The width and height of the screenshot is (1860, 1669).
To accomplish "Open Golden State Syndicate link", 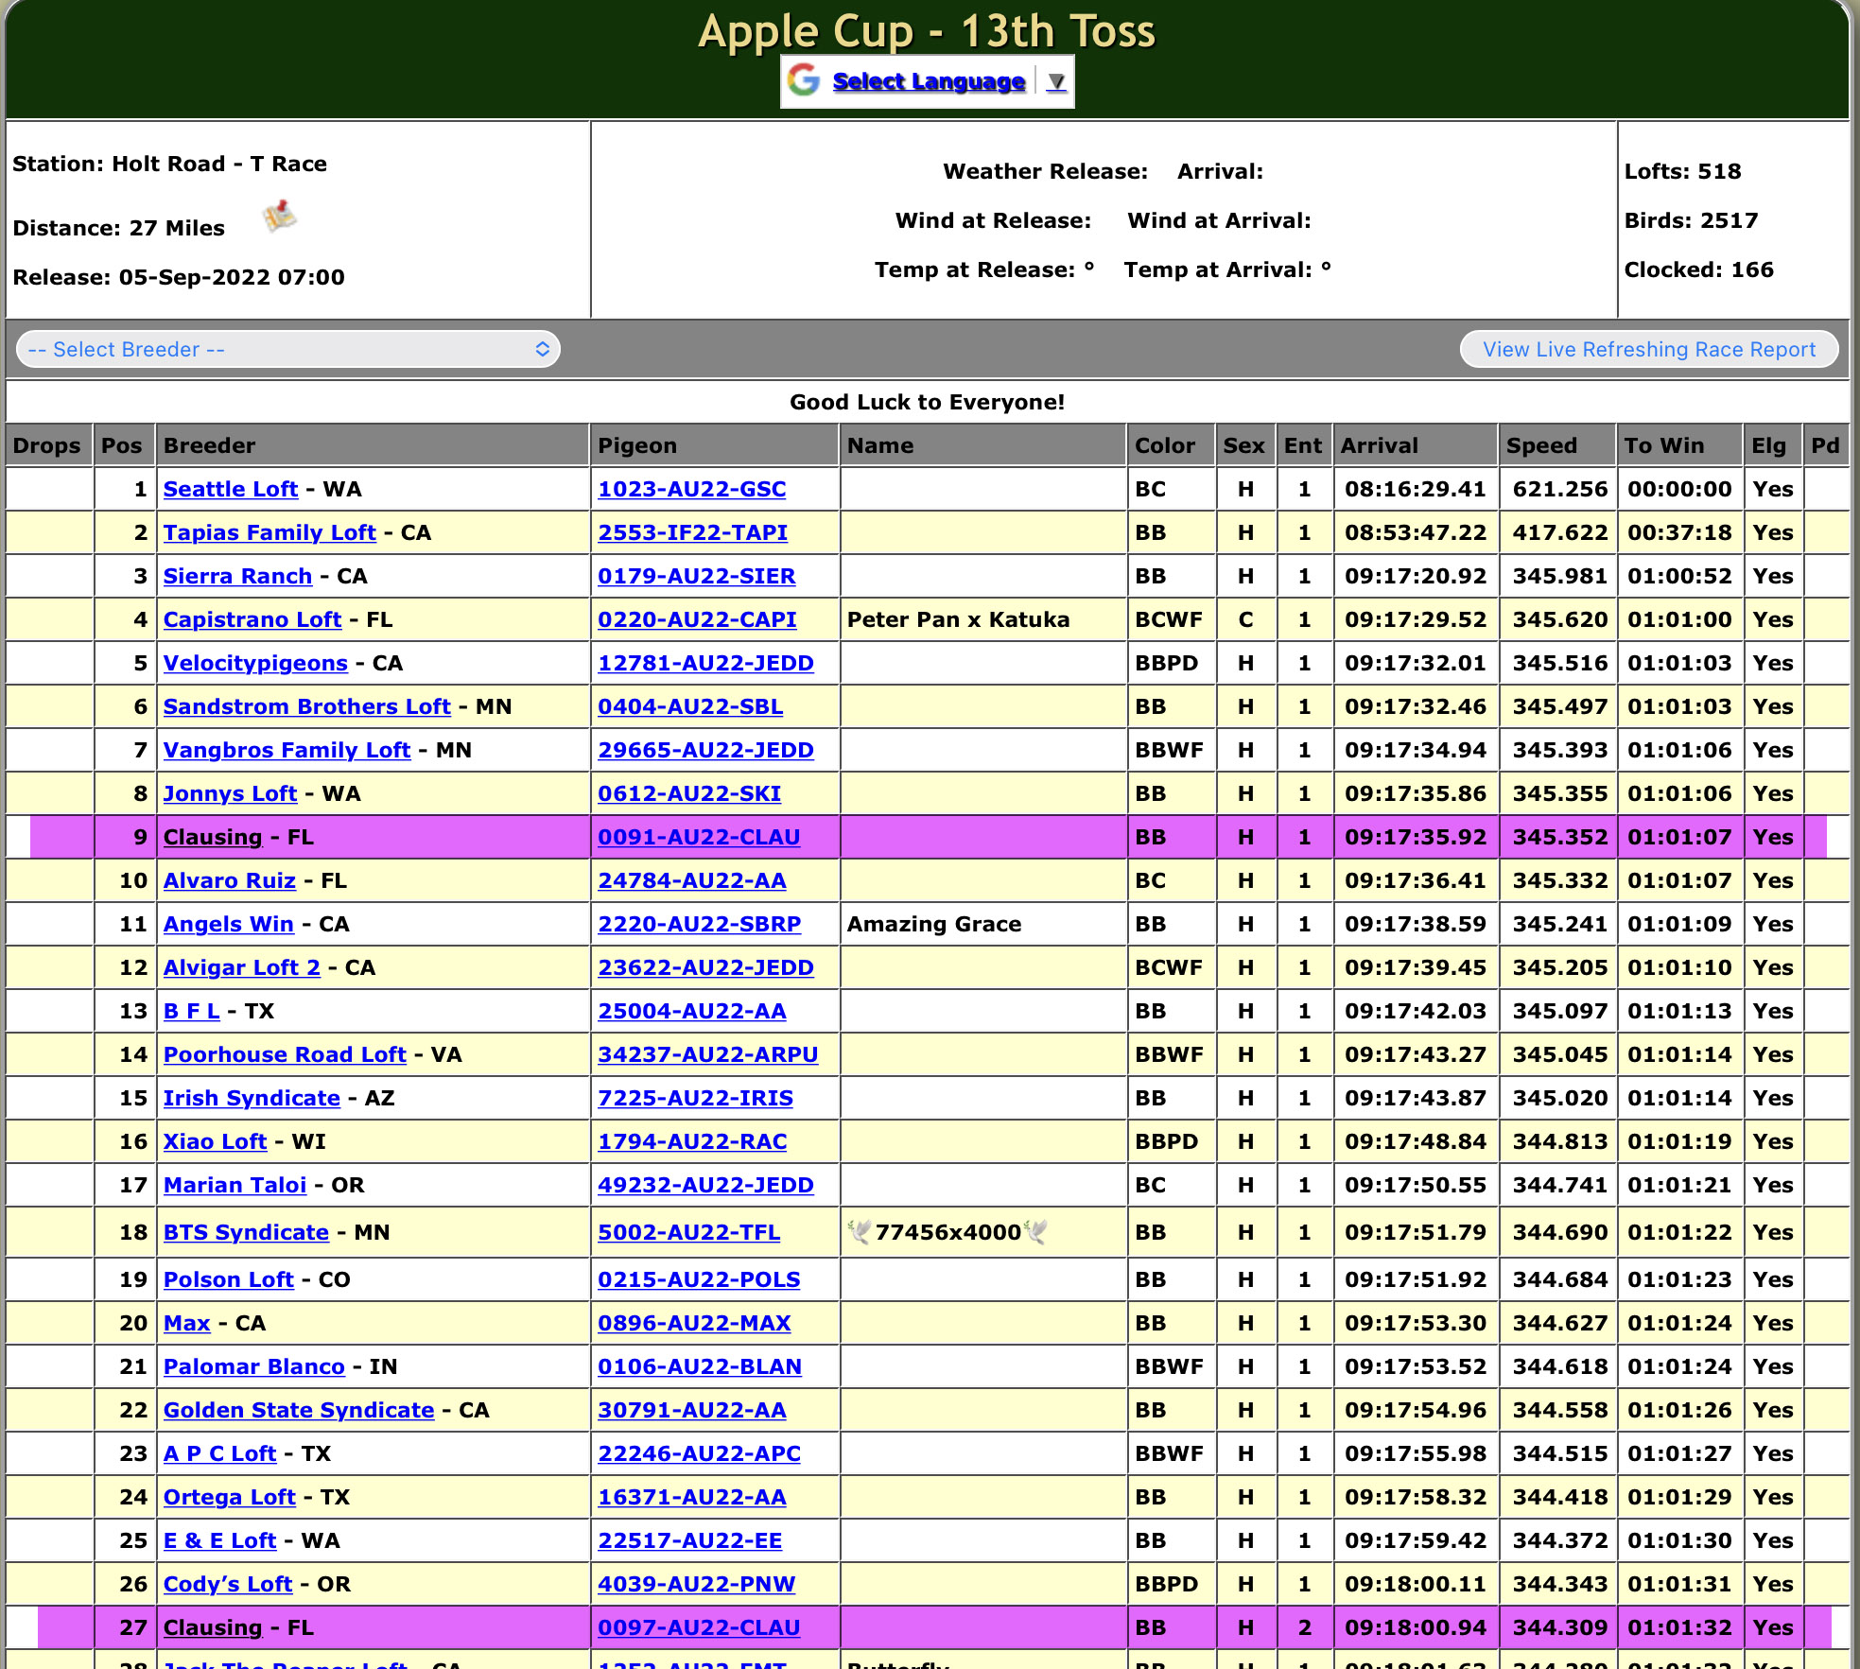I will point(298,1410).
